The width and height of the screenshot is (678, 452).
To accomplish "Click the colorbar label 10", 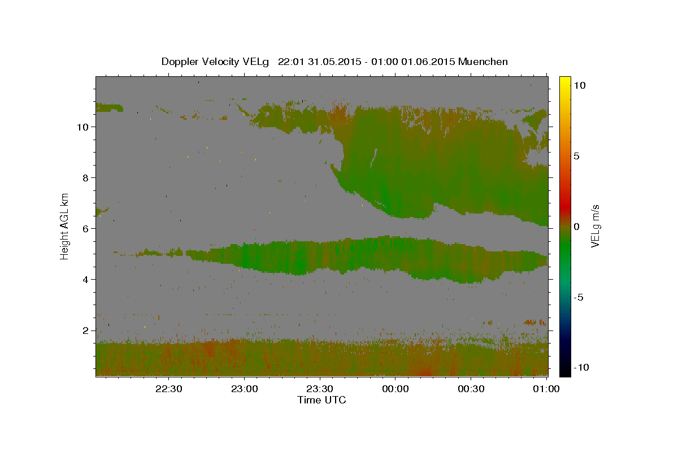I will point(579,85).
